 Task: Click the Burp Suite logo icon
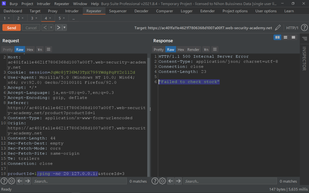click(4, 4)
